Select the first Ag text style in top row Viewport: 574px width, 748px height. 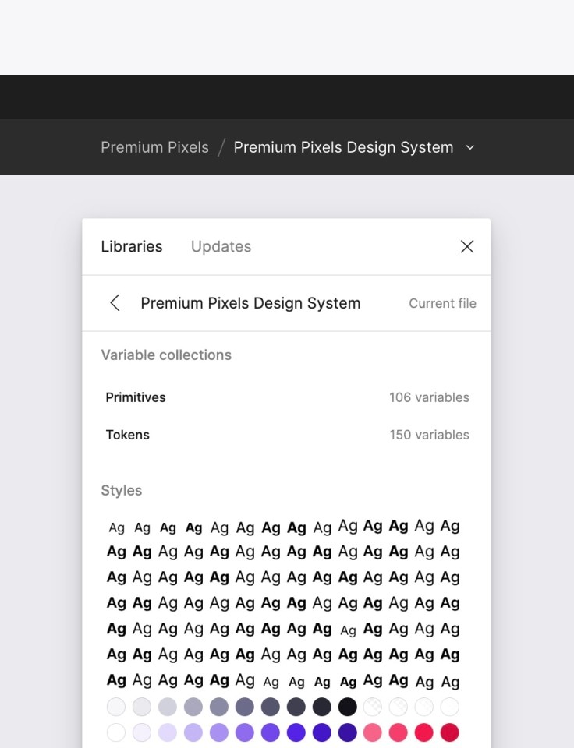coord(116,528)
